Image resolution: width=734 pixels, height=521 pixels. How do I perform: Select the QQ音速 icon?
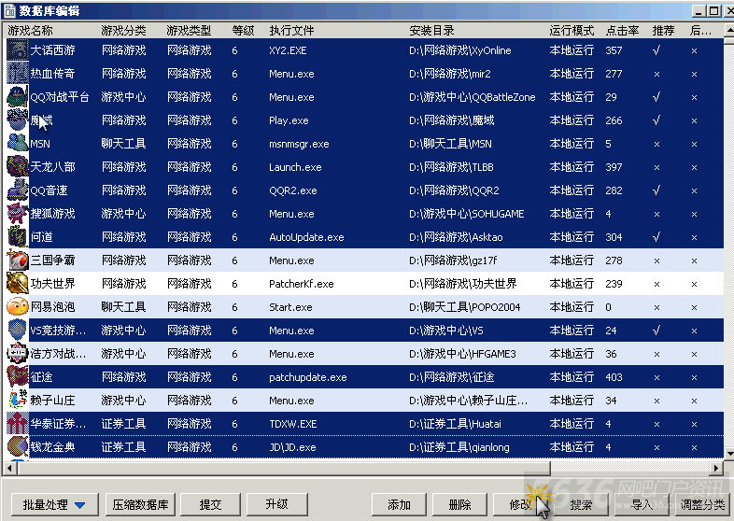18,190
